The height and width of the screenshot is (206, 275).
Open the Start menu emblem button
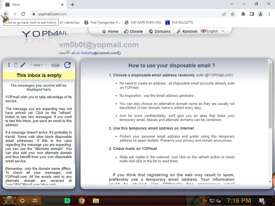(9, 201)
